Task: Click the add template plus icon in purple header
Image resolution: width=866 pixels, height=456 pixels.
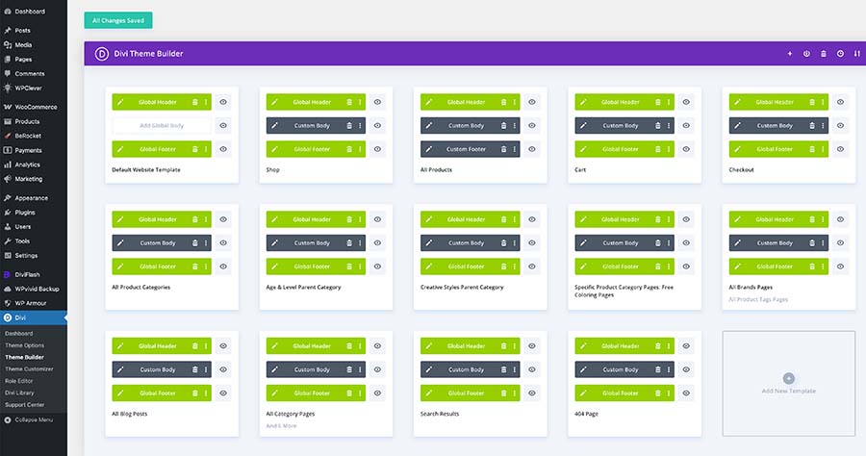Action: (x=790, y=54)
